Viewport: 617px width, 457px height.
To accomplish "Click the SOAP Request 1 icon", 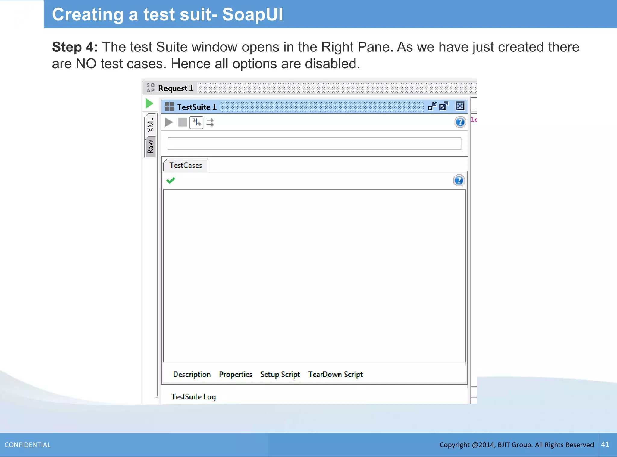I will 151,88.
